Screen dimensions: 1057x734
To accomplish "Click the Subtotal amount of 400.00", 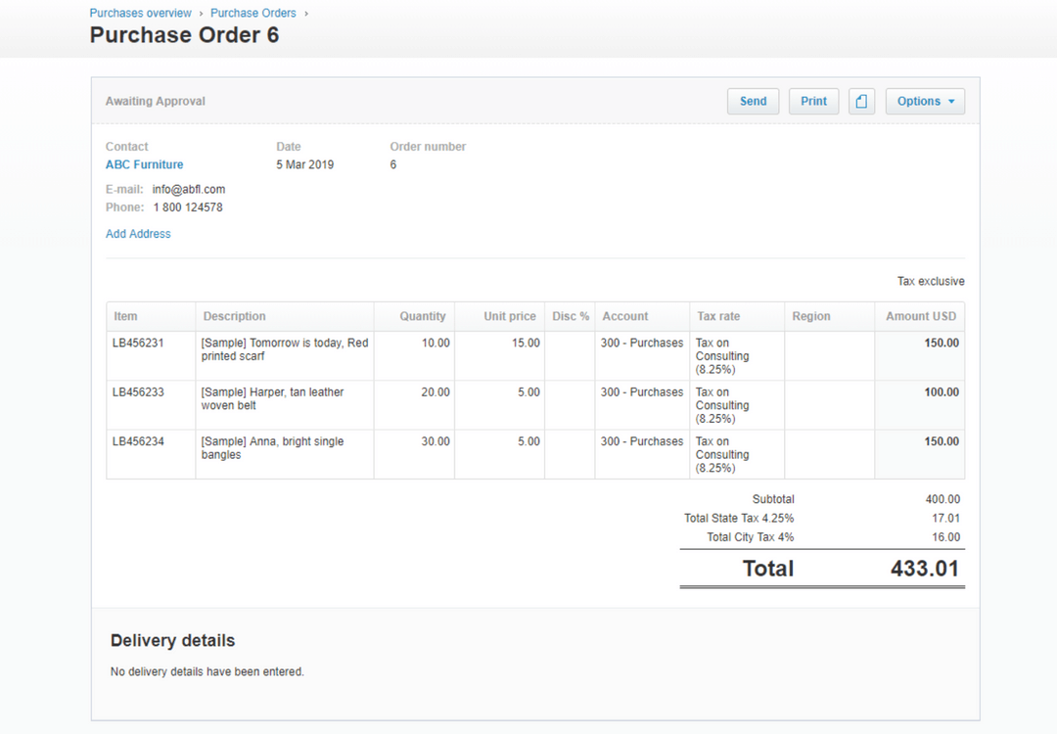I will (x=942, y=499).
